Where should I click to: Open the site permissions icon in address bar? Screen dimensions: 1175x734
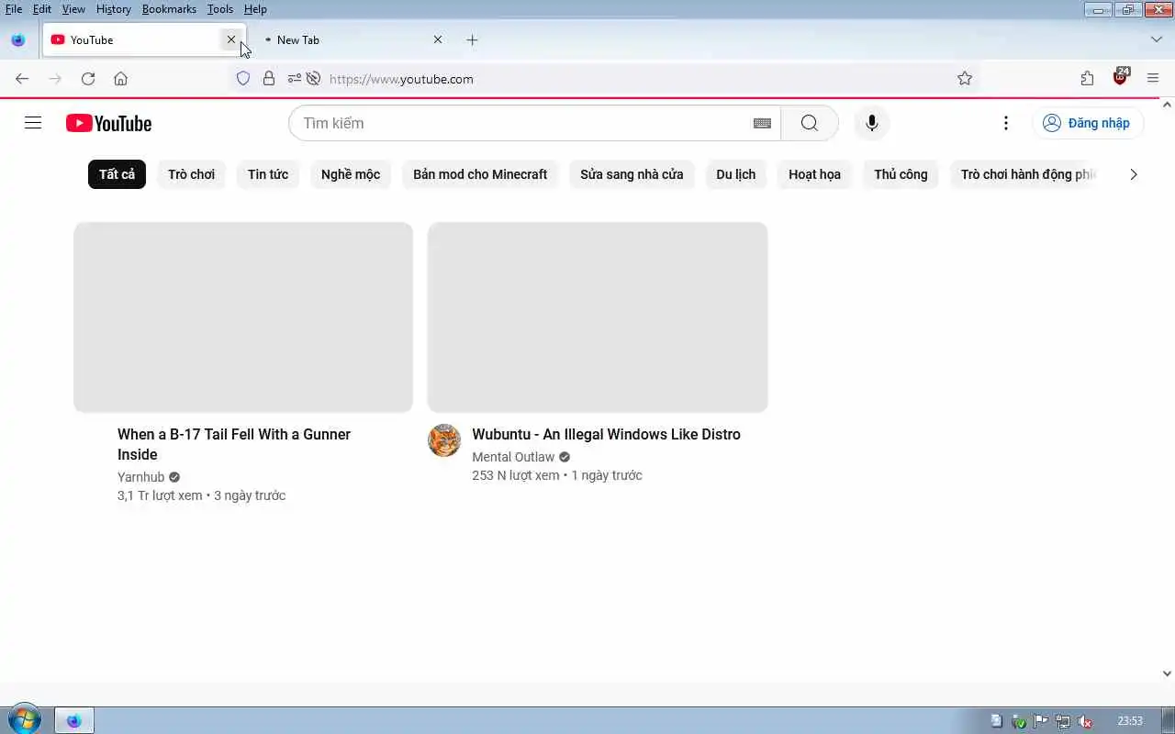pos(294,79)
